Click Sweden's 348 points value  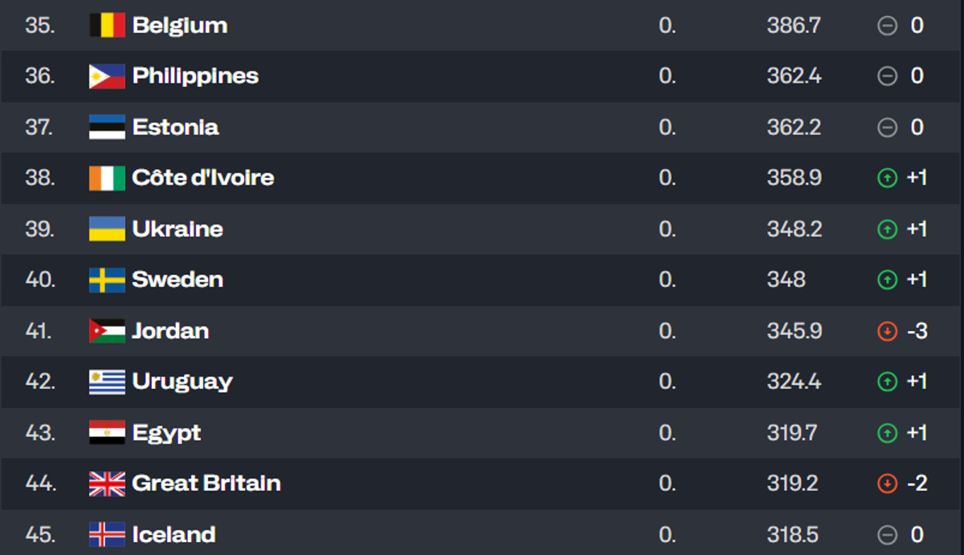click(786, 280)
